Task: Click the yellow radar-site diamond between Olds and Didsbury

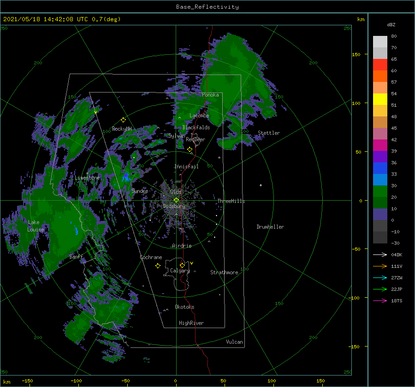Action: coord(176,200)
